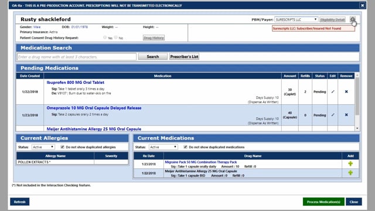Open the Current Medications Status dropdown
The width and height of the screenshot is (375, 211).
(x=163, y=147)
